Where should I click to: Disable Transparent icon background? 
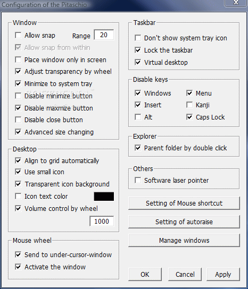18,184
